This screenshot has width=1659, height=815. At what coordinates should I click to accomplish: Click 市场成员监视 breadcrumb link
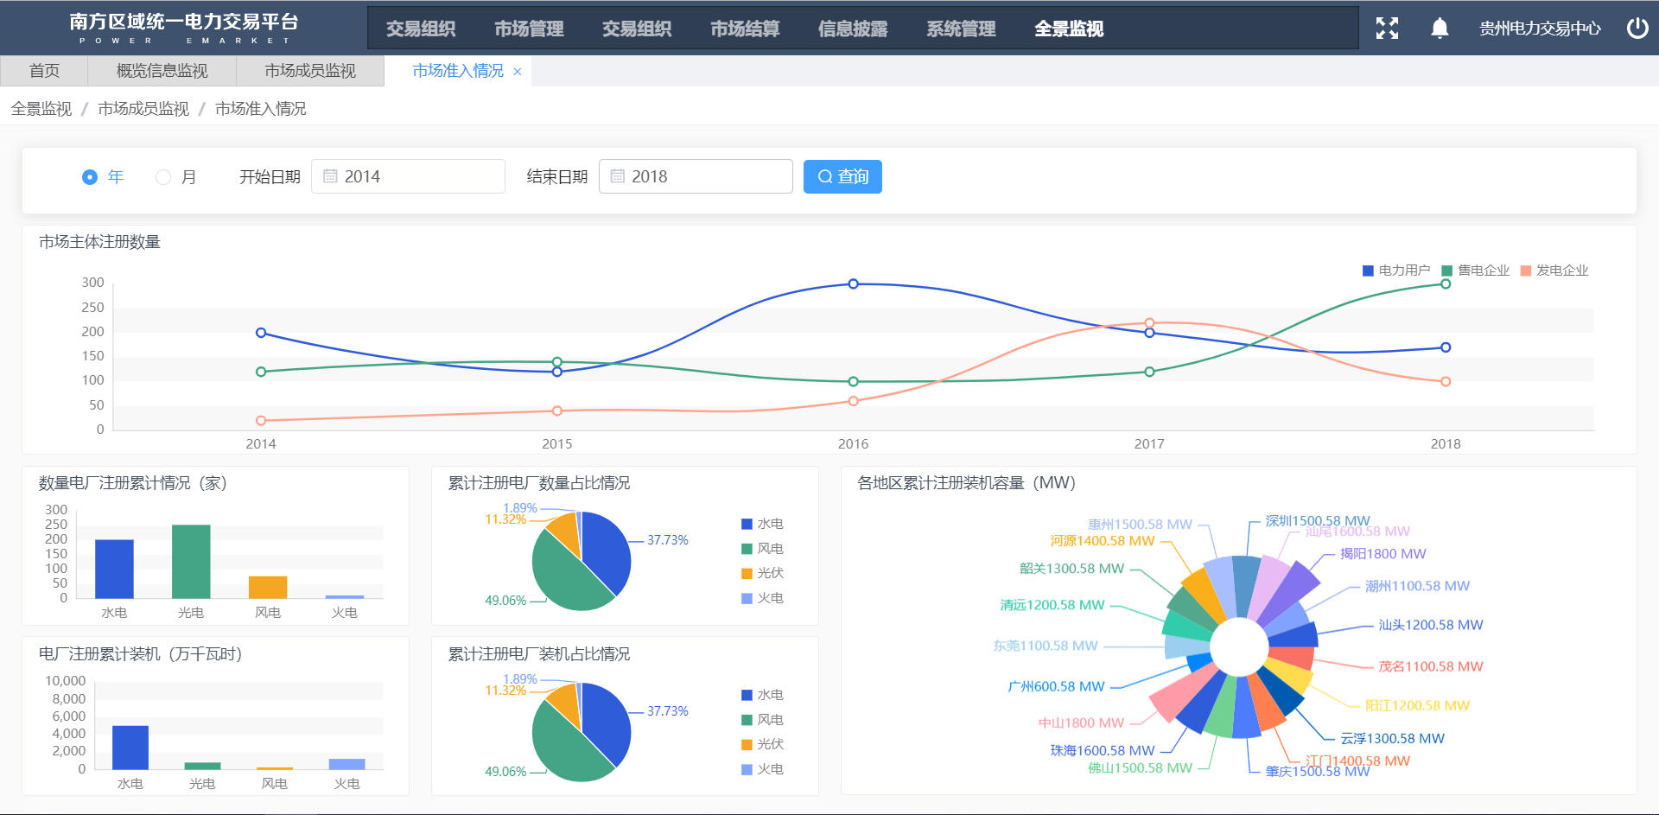[x=143, y=109]
